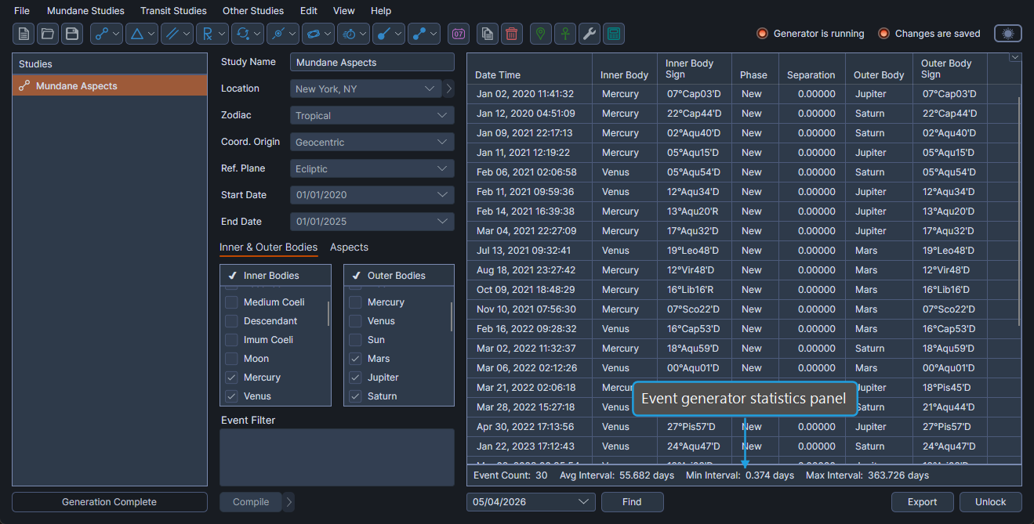1034x524 pixels.
Task: Select the orbit ellipse study tool
Action: (318, 34)
